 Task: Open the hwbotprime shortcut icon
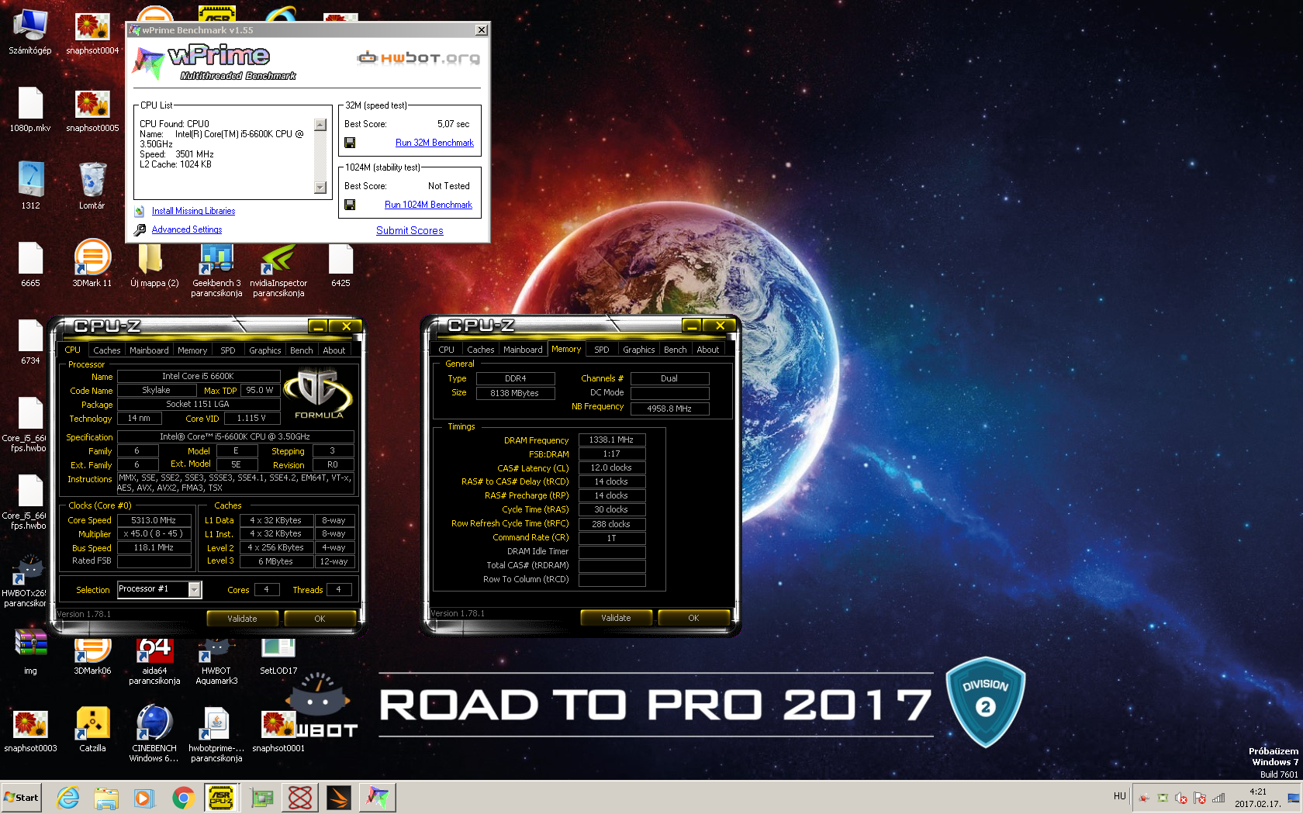216,733
